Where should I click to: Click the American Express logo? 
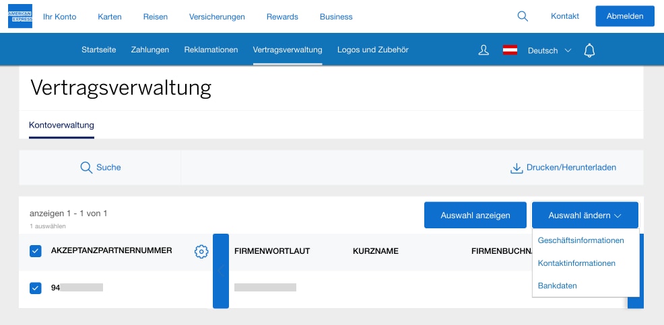pyautogui.click(x=20, y=16)
